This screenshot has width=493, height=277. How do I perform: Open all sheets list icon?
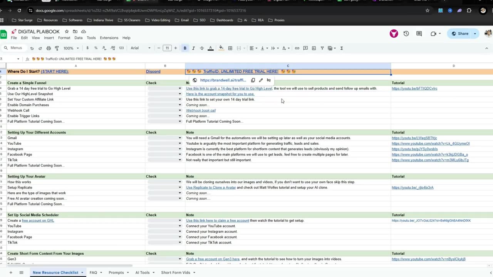point(21,272)
